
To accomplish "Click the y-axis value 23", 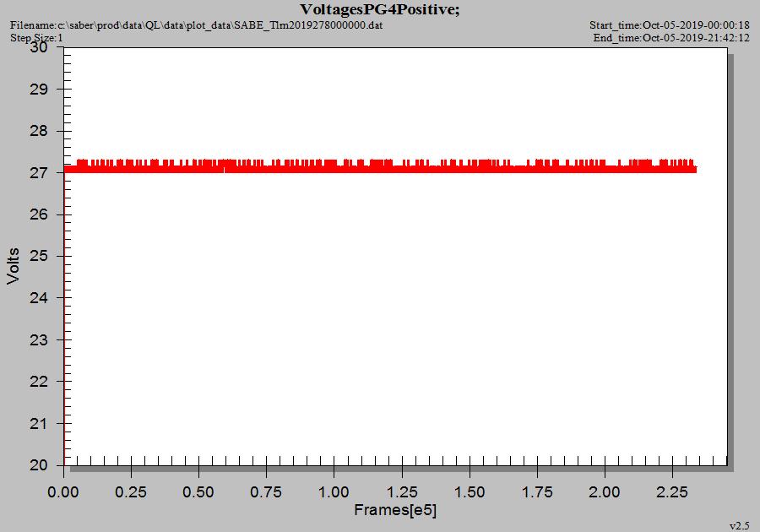I will click(x=39, y=339).
